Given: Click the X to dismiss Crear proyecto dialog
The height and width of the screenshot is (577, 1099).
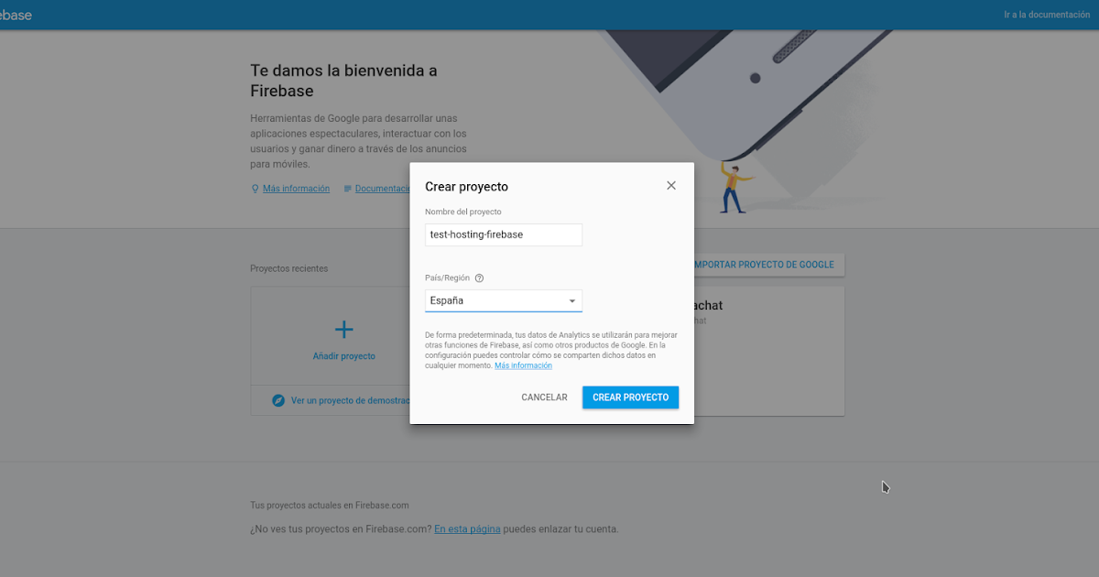Looking at the screenshot, I should tap(671, 185).
